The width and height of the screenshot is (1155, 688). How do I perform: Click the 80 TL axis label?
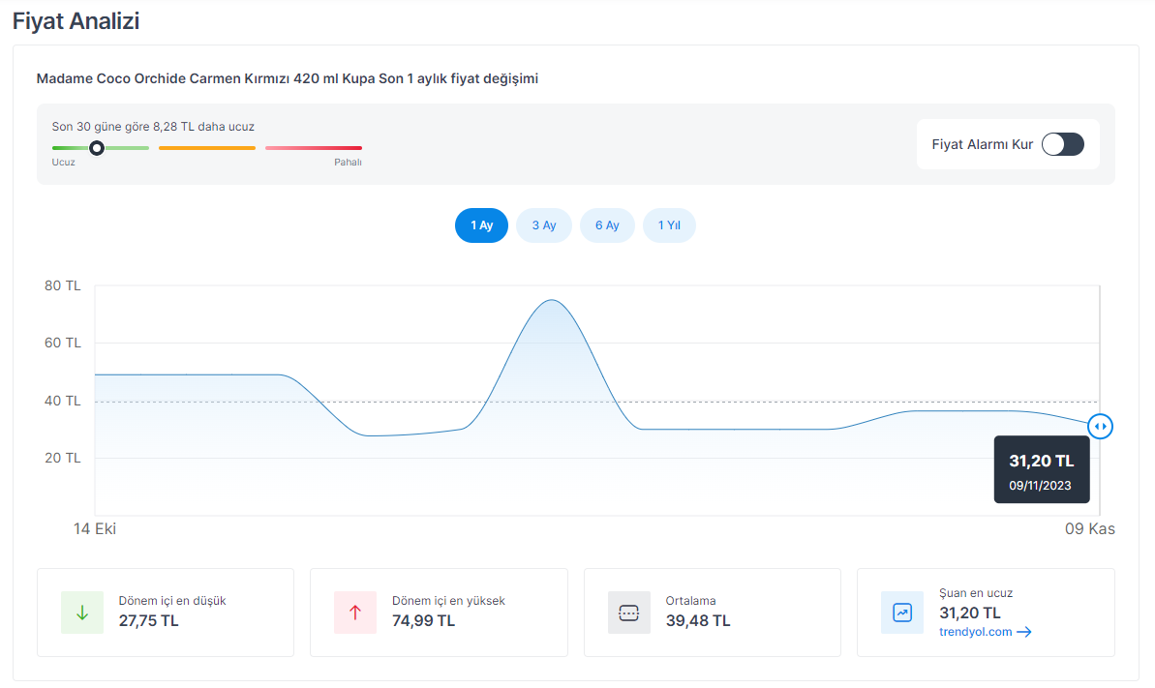(63, 285)
